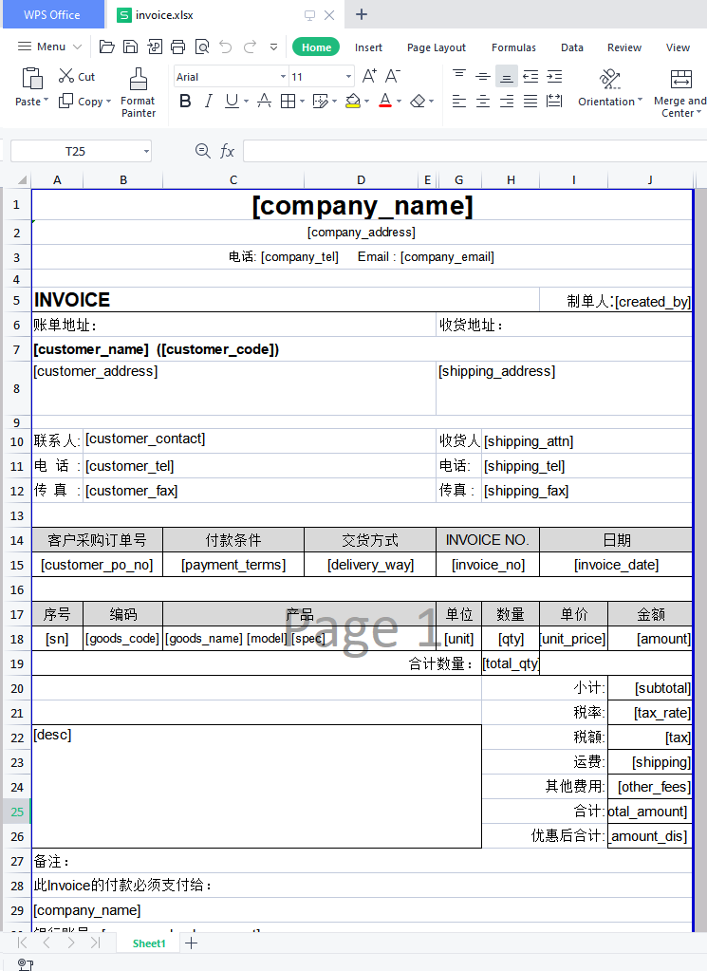Open the Formulas ribbon tab
Screen dimensions: 707x971
click(513, 47)
